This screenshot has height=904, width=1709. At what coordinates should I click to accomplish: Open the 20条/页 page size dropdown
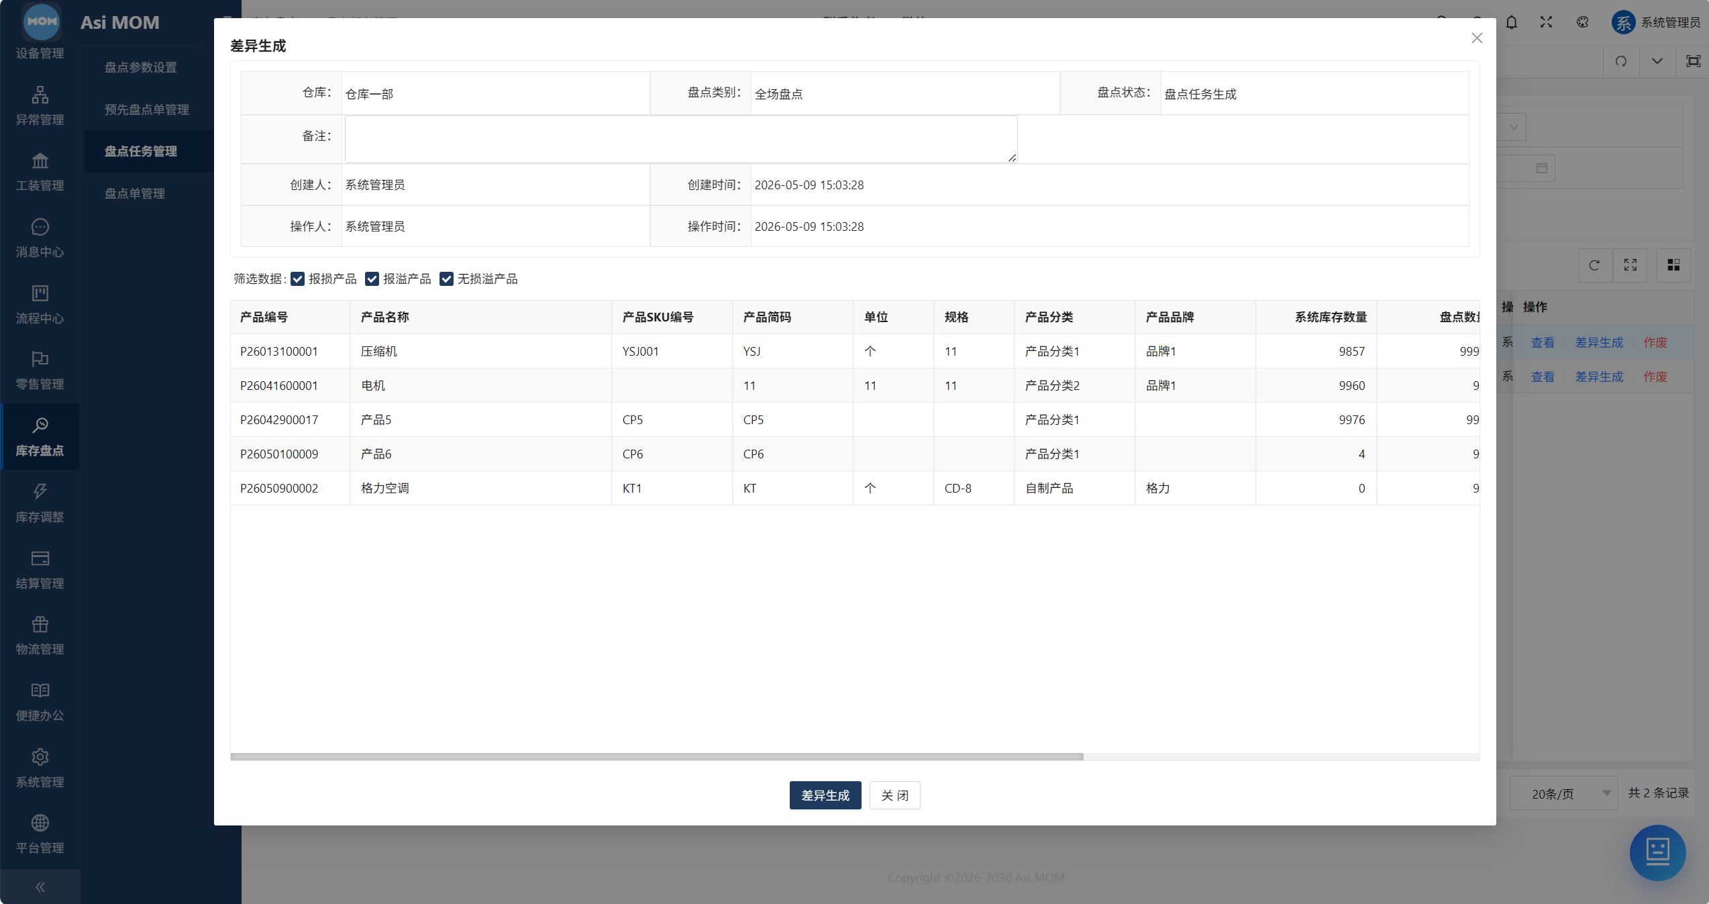1563,794
